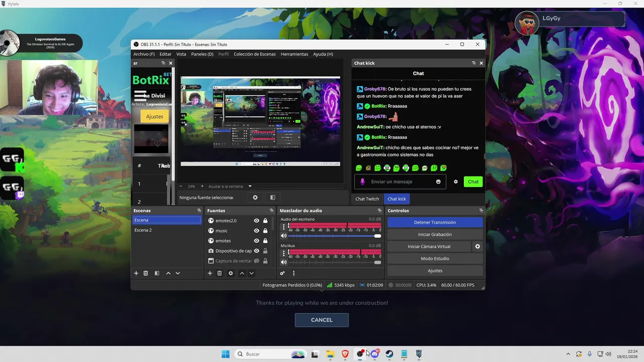Click CANCEL button in Hytale window
Screen dimensions: 644x362
point(321,320)
